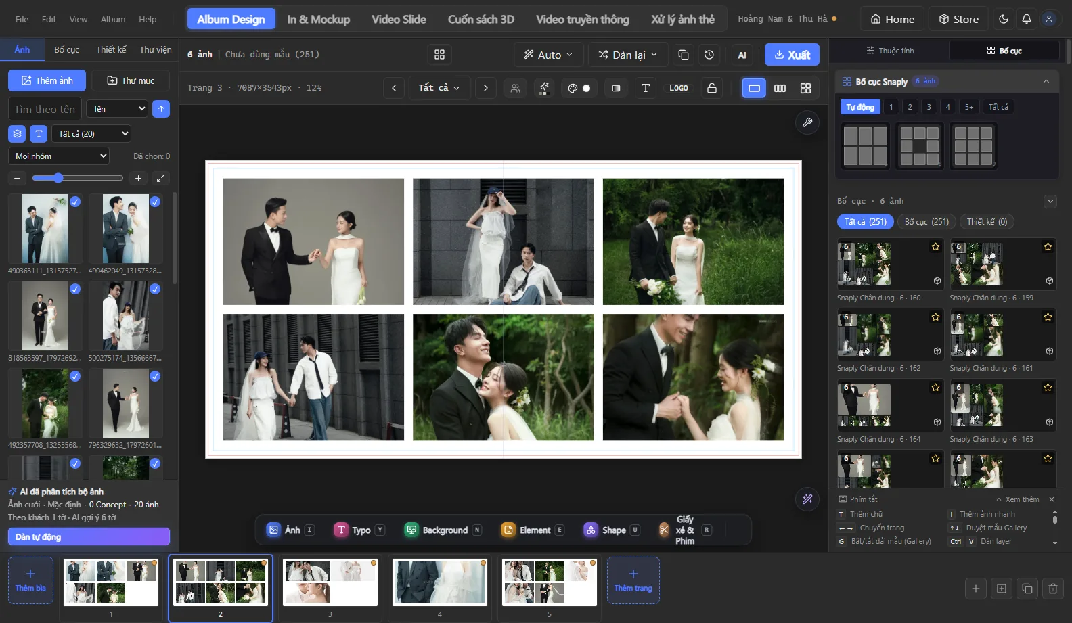The width and height of the screenshot is (1072, 623).
Task: Click the Thêm ảnh button
Action: (x=47, y=80)
